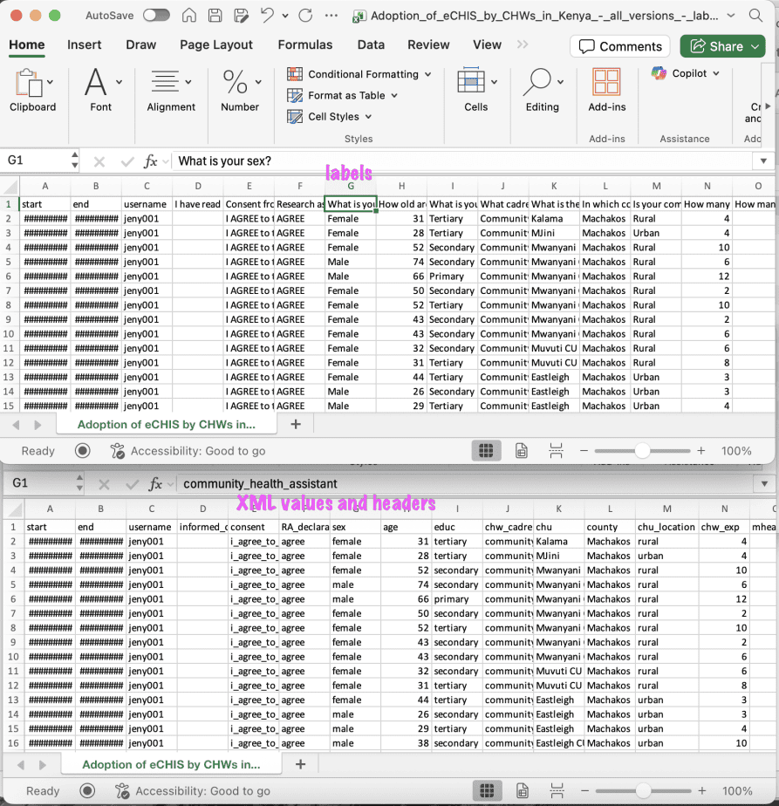The width and height of the screenshot is (779, 806).
Task: Click the Undo arrow icon
Action: pos(268,16)
